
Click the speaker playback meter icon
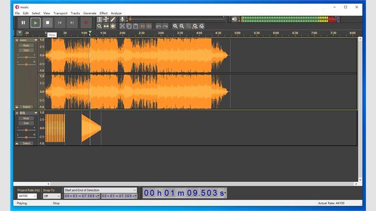(x=234, y=20)
